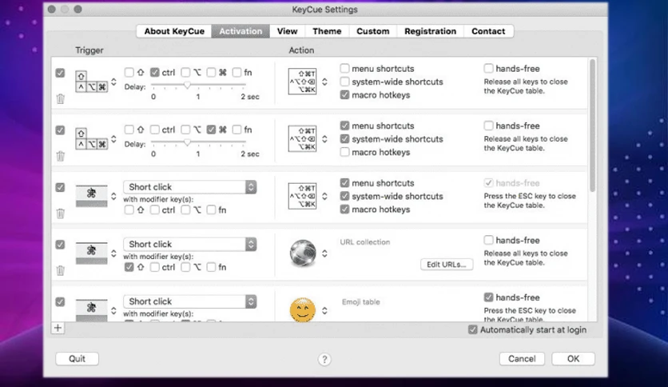Check fn modifier in first trigger row
The height and width of the screenshot is (387, 668).
(237, 73)
